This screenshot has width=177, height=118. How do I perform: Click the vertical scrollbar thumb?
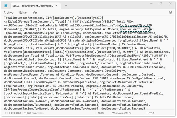click(173, 55)
